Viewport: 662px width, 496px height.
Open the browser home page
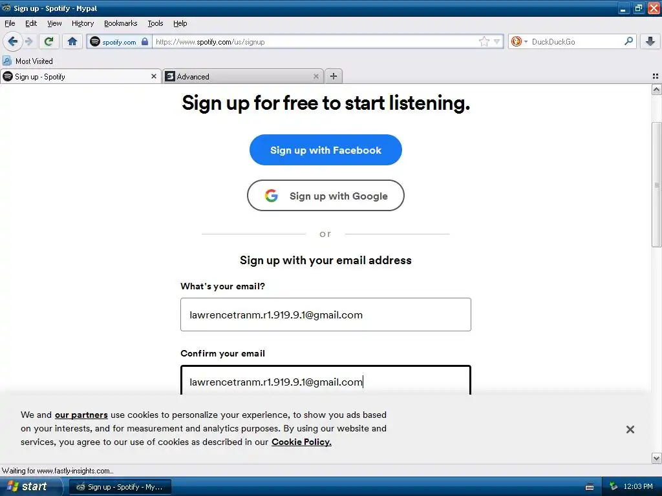[x=72, y=41]
